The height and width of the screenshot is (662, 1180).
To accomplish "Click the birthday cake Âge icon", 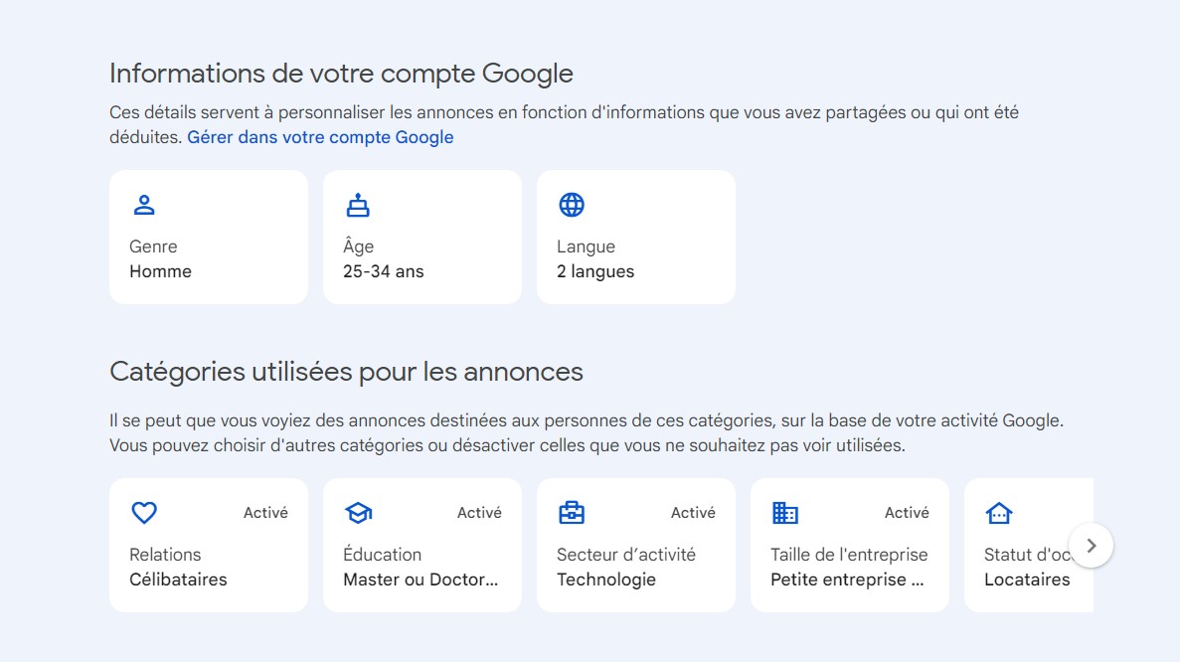I will (358, 205).
